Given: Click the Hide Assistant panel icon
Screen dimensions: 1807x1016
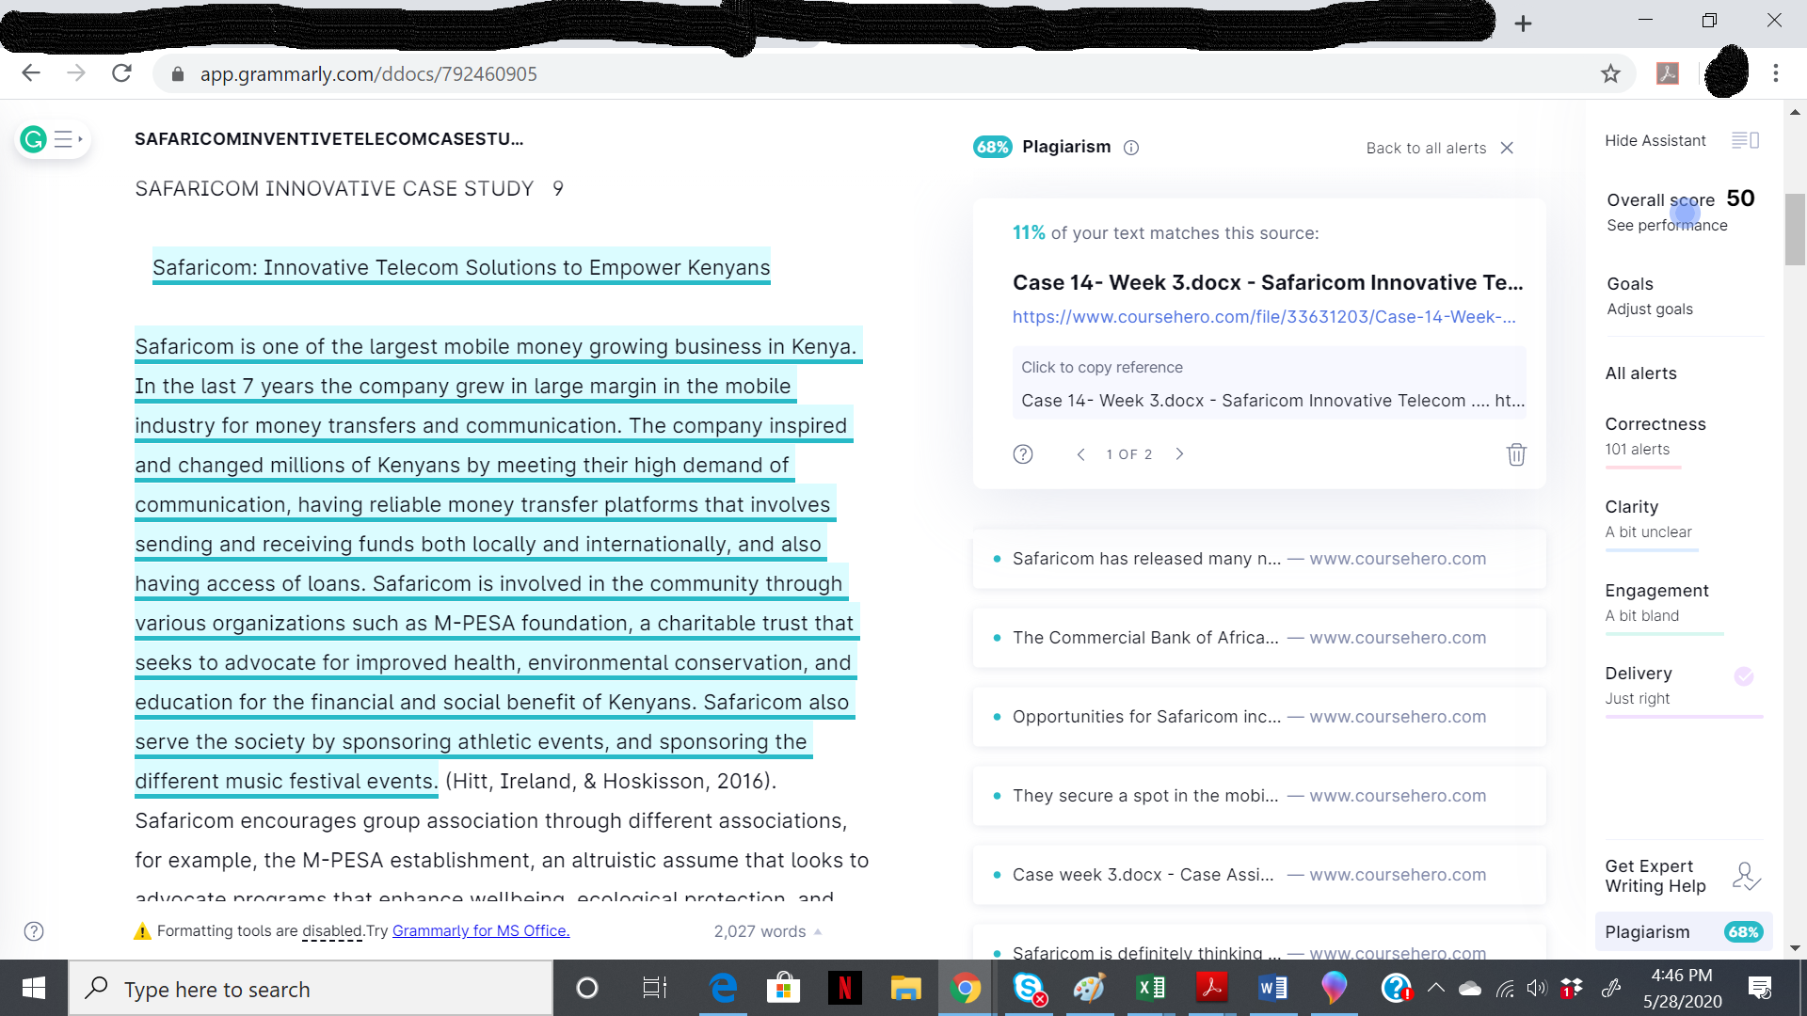Looking at the screenshot, I should [x=1746, y=140].
